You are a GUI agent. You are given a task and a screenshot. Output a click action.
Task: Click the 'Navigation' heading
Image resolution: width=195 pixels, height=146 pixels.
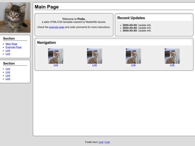[46, 43]
